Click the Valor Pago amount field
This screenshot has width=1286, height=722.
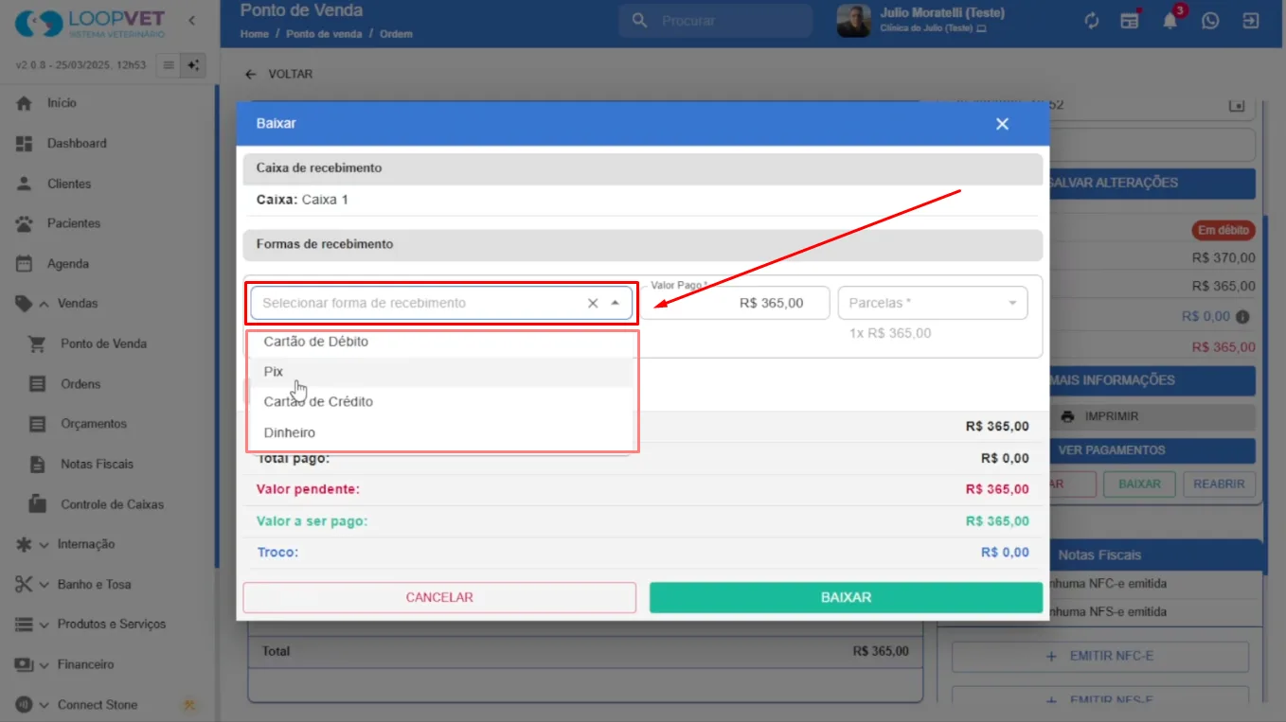point(736,303)
